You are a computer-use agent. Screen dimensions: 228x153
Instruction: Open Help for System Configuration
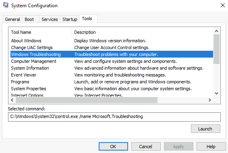(211, 147)
